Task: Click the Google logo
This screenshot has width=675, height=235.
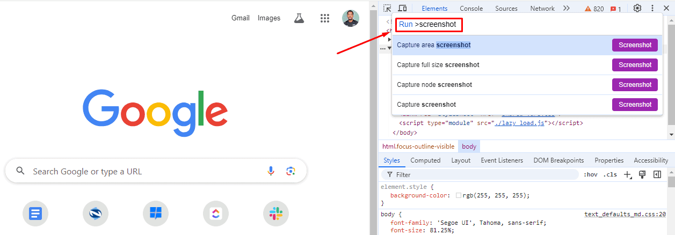Action: point(155,112)
